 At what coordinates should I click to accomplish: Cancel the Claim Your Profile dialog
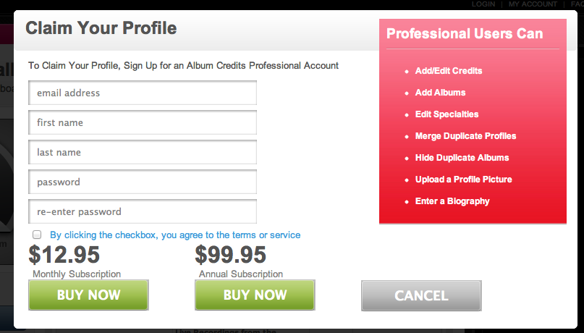(421, 296)
